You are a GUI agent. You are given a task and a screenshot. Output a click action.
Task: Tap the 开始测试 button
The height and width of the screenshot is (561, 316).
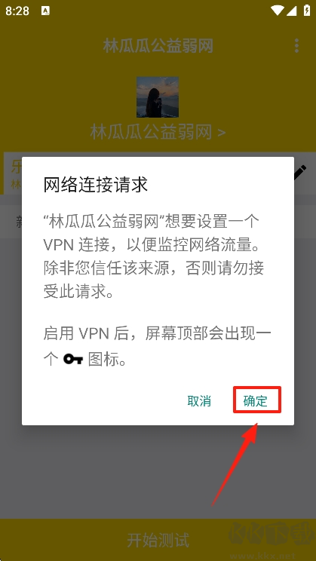[x=158, y=540]
